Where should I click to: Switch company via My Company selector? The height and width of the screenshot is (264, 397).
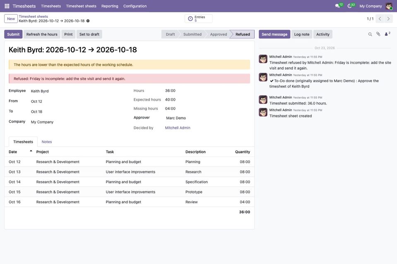[x=371, y=6]
